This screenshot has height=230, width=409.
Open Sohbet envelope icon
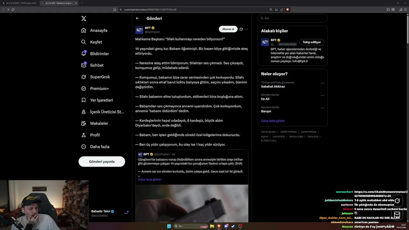[84, 65]
